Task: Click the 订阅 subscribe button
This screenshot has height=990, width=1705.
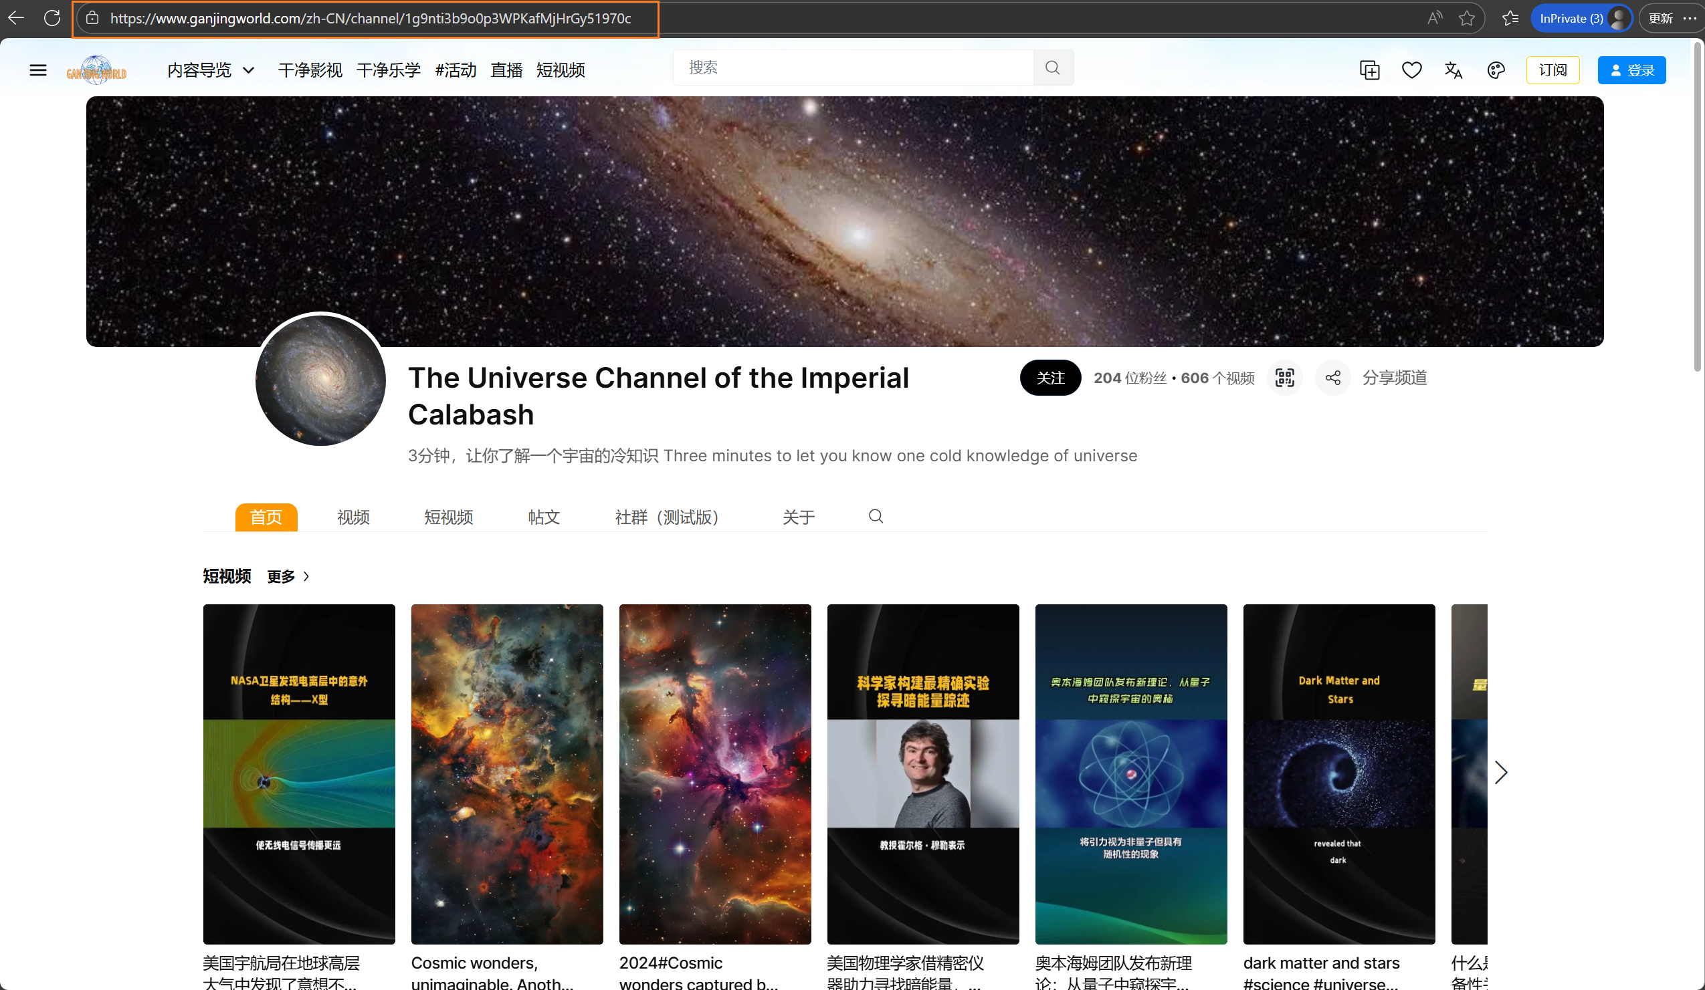Action: pyautogui.click(x=1552, y=70)
